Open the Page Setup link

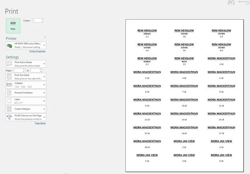click(40, 123)
